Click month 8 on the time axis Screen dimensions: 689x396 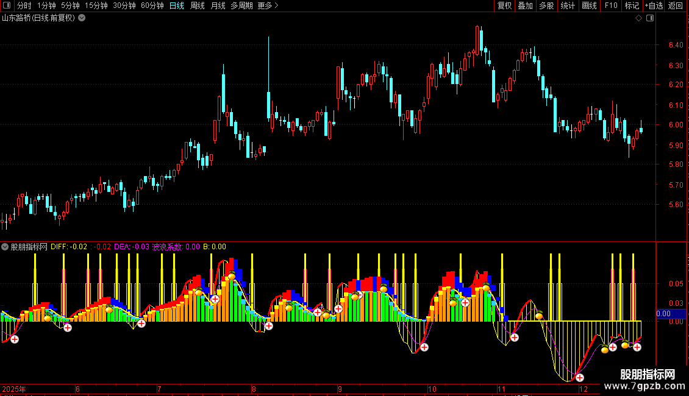(254, 389)
